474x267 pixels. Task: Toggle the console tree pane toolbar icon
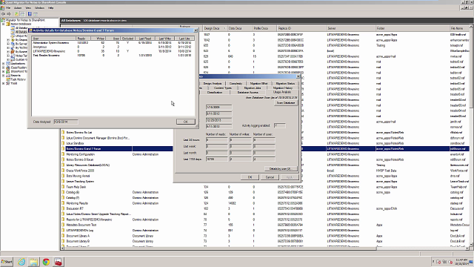[x=22, y=14]
